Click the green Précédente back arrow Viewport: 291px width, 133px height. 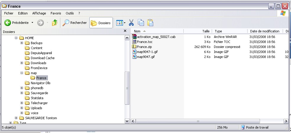8,23
